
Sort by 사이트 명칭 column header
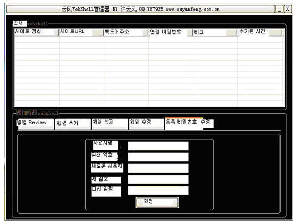(37, 32)
